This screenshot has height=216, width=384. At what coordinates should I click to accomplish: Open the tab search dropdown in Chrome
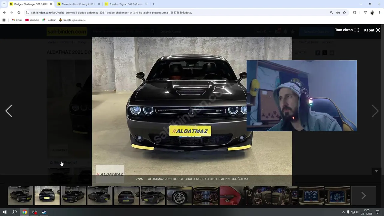[x=4, y=4]
